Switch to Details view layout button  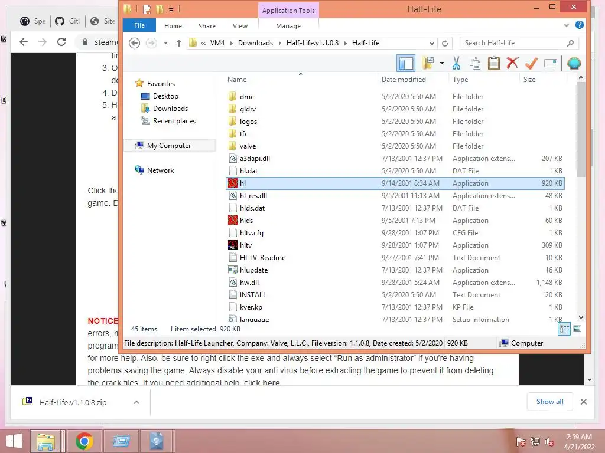[564, 329]
